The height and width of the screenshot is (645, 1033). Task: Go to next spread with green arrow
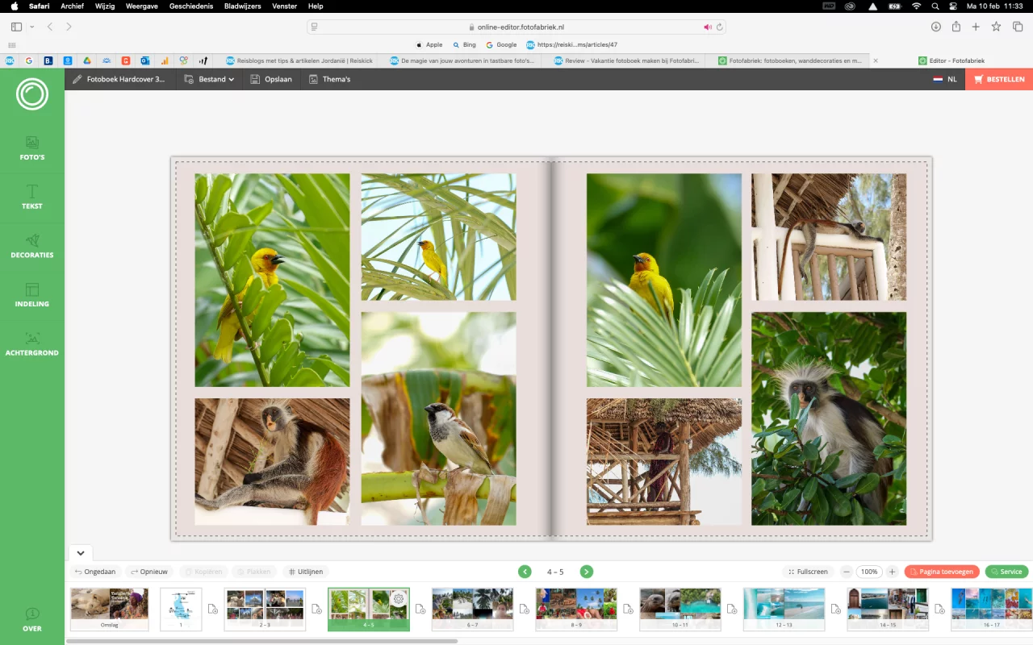[x=587, y=572]
